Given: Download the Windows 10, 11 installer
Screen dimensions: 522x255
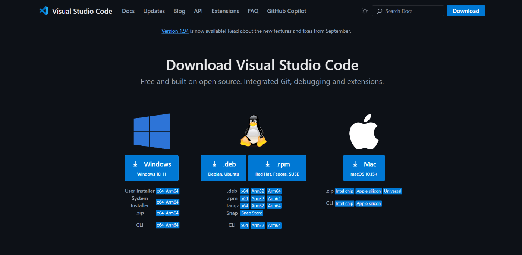Looking at the screenshot, I should tap(151, 168).
